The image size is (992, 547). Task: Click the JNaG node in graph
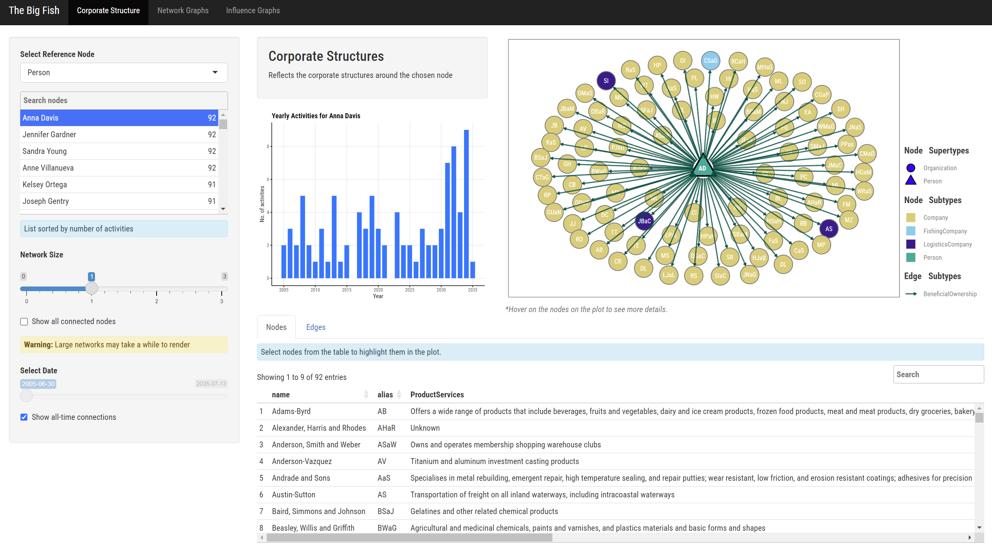[749, 274]
